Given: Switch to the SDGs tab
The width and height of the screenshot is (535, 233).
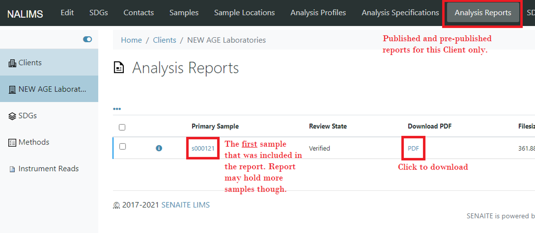Looking at the screenshot, I should click(x=98, y=13).
